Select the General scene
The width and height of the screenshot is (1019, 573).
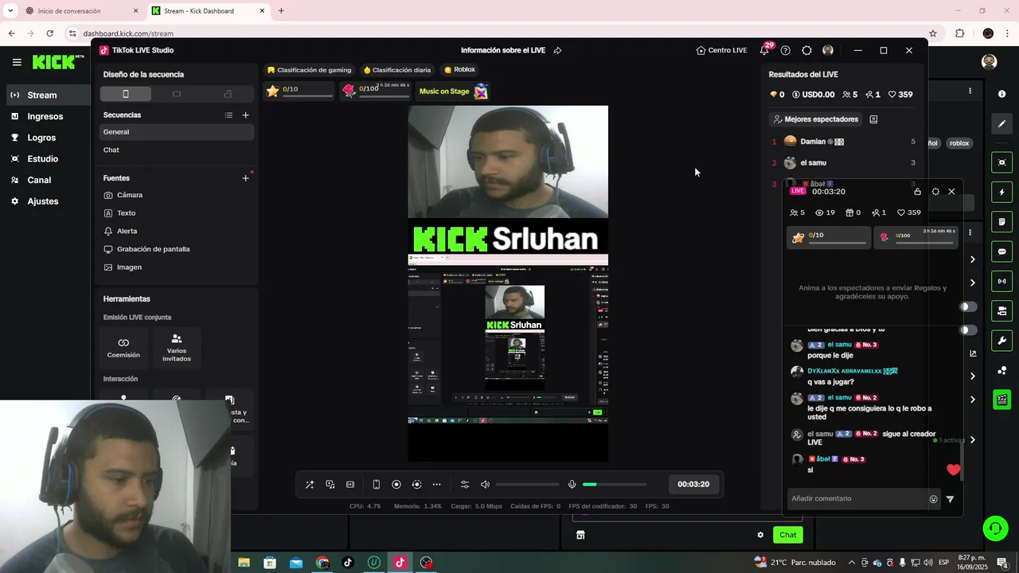coord(177,132)
